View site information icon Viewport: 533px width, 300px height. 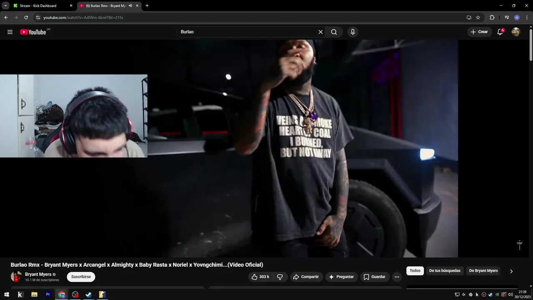click(37, 17)
